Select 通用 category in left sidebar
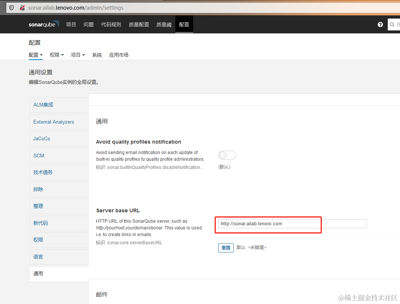400x304 pixels. click(x=59, y=274)
